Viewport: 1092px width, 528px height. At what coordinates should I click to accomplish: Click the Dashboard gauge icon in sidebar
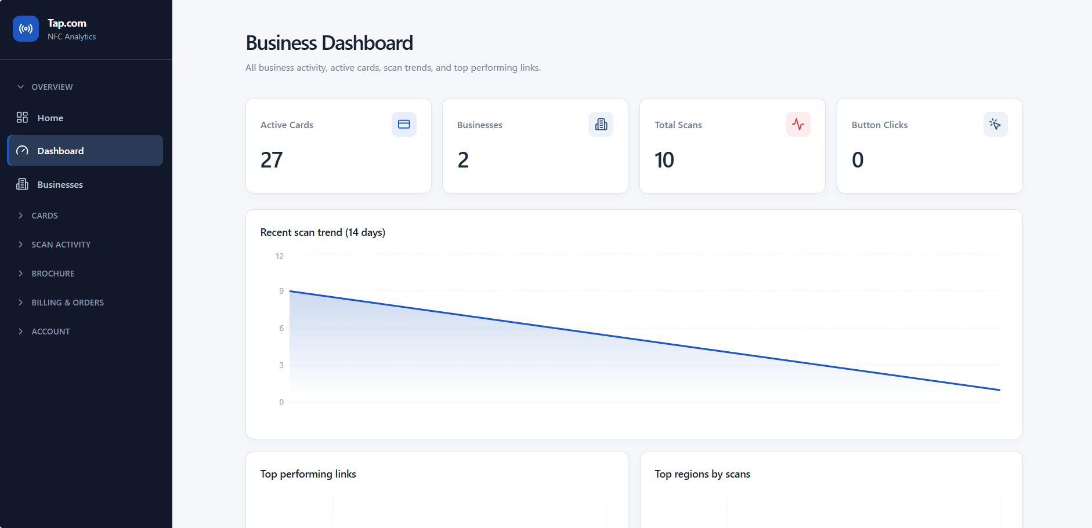click(x=22, y=151)
